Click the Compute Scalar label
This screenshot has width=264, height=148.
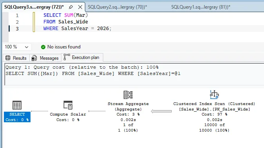[68, 114]
